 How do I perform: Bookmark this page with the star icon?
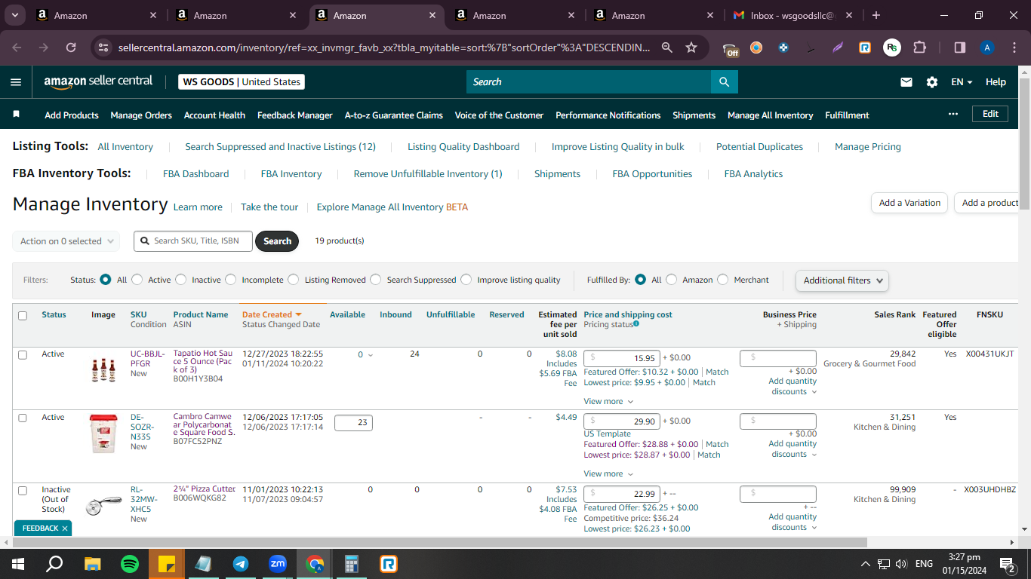691,47
